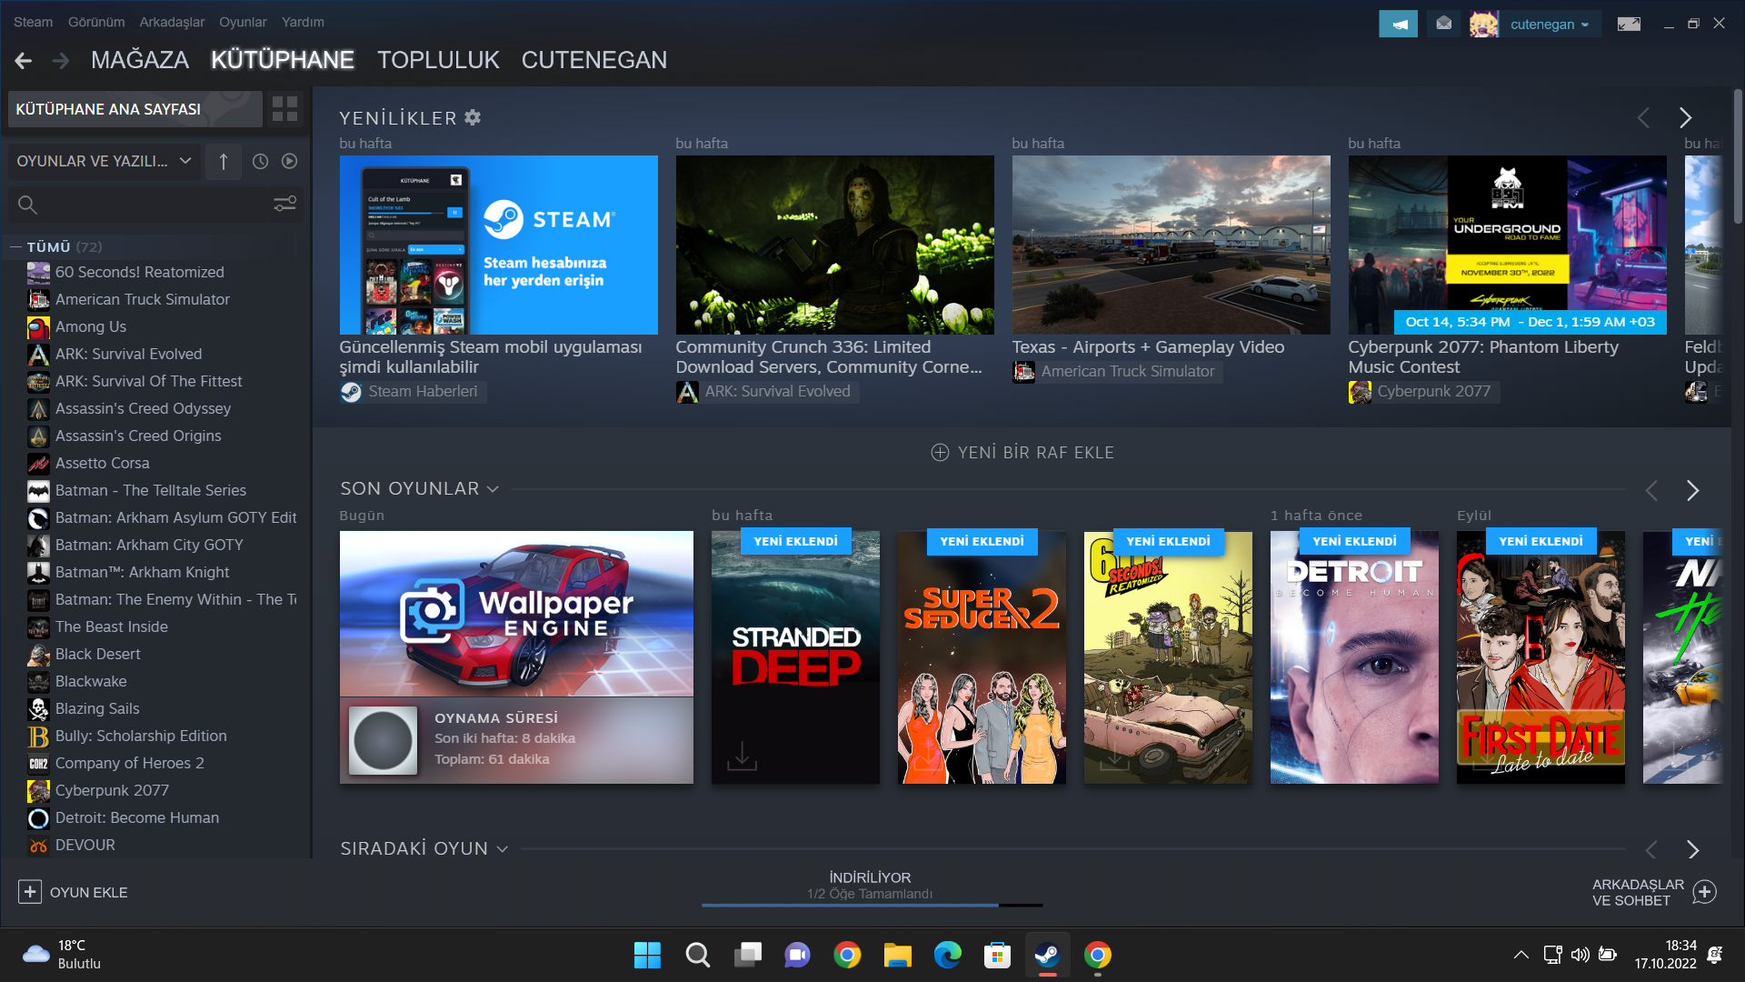The width and height of the screenshot is (1745, 982).
Task: Toggle ready-to-play filter icon
Action: pos(289,161)
